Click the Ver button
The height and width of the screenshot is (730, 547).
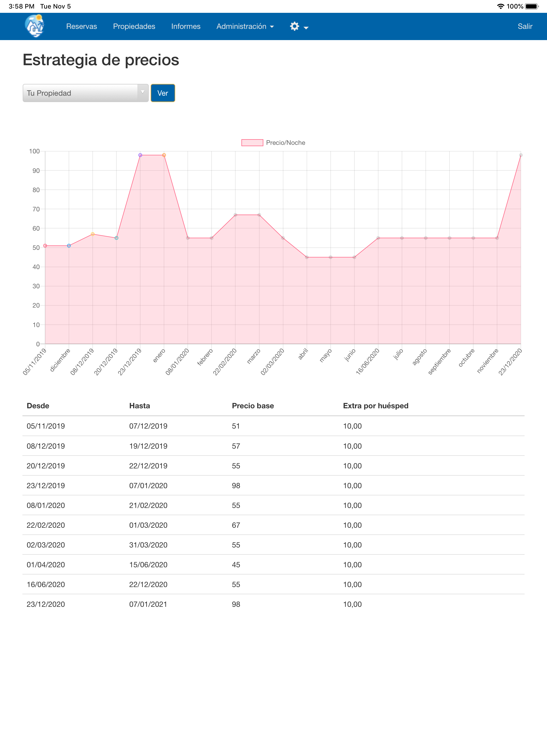click(x=163, y=93)
